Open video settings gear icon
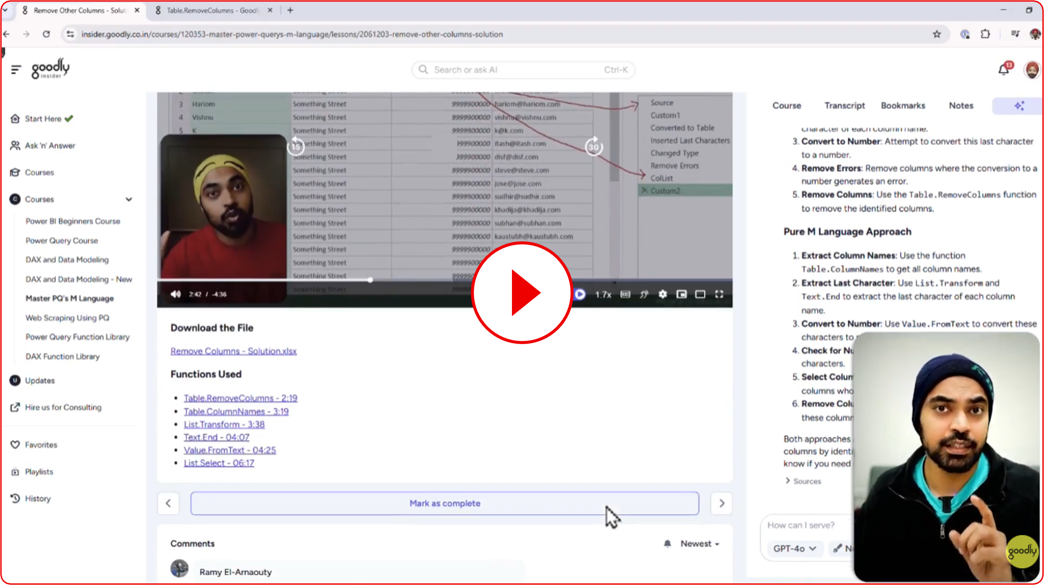 point(663,294)
